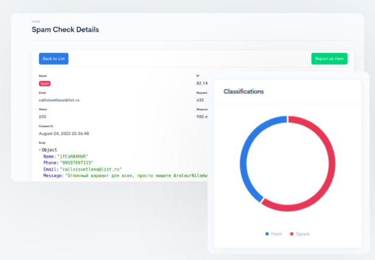The image size is (375, 260).
Task: Click the red Spam result badge
Action: pyautogui.click(x=44, y=83)
